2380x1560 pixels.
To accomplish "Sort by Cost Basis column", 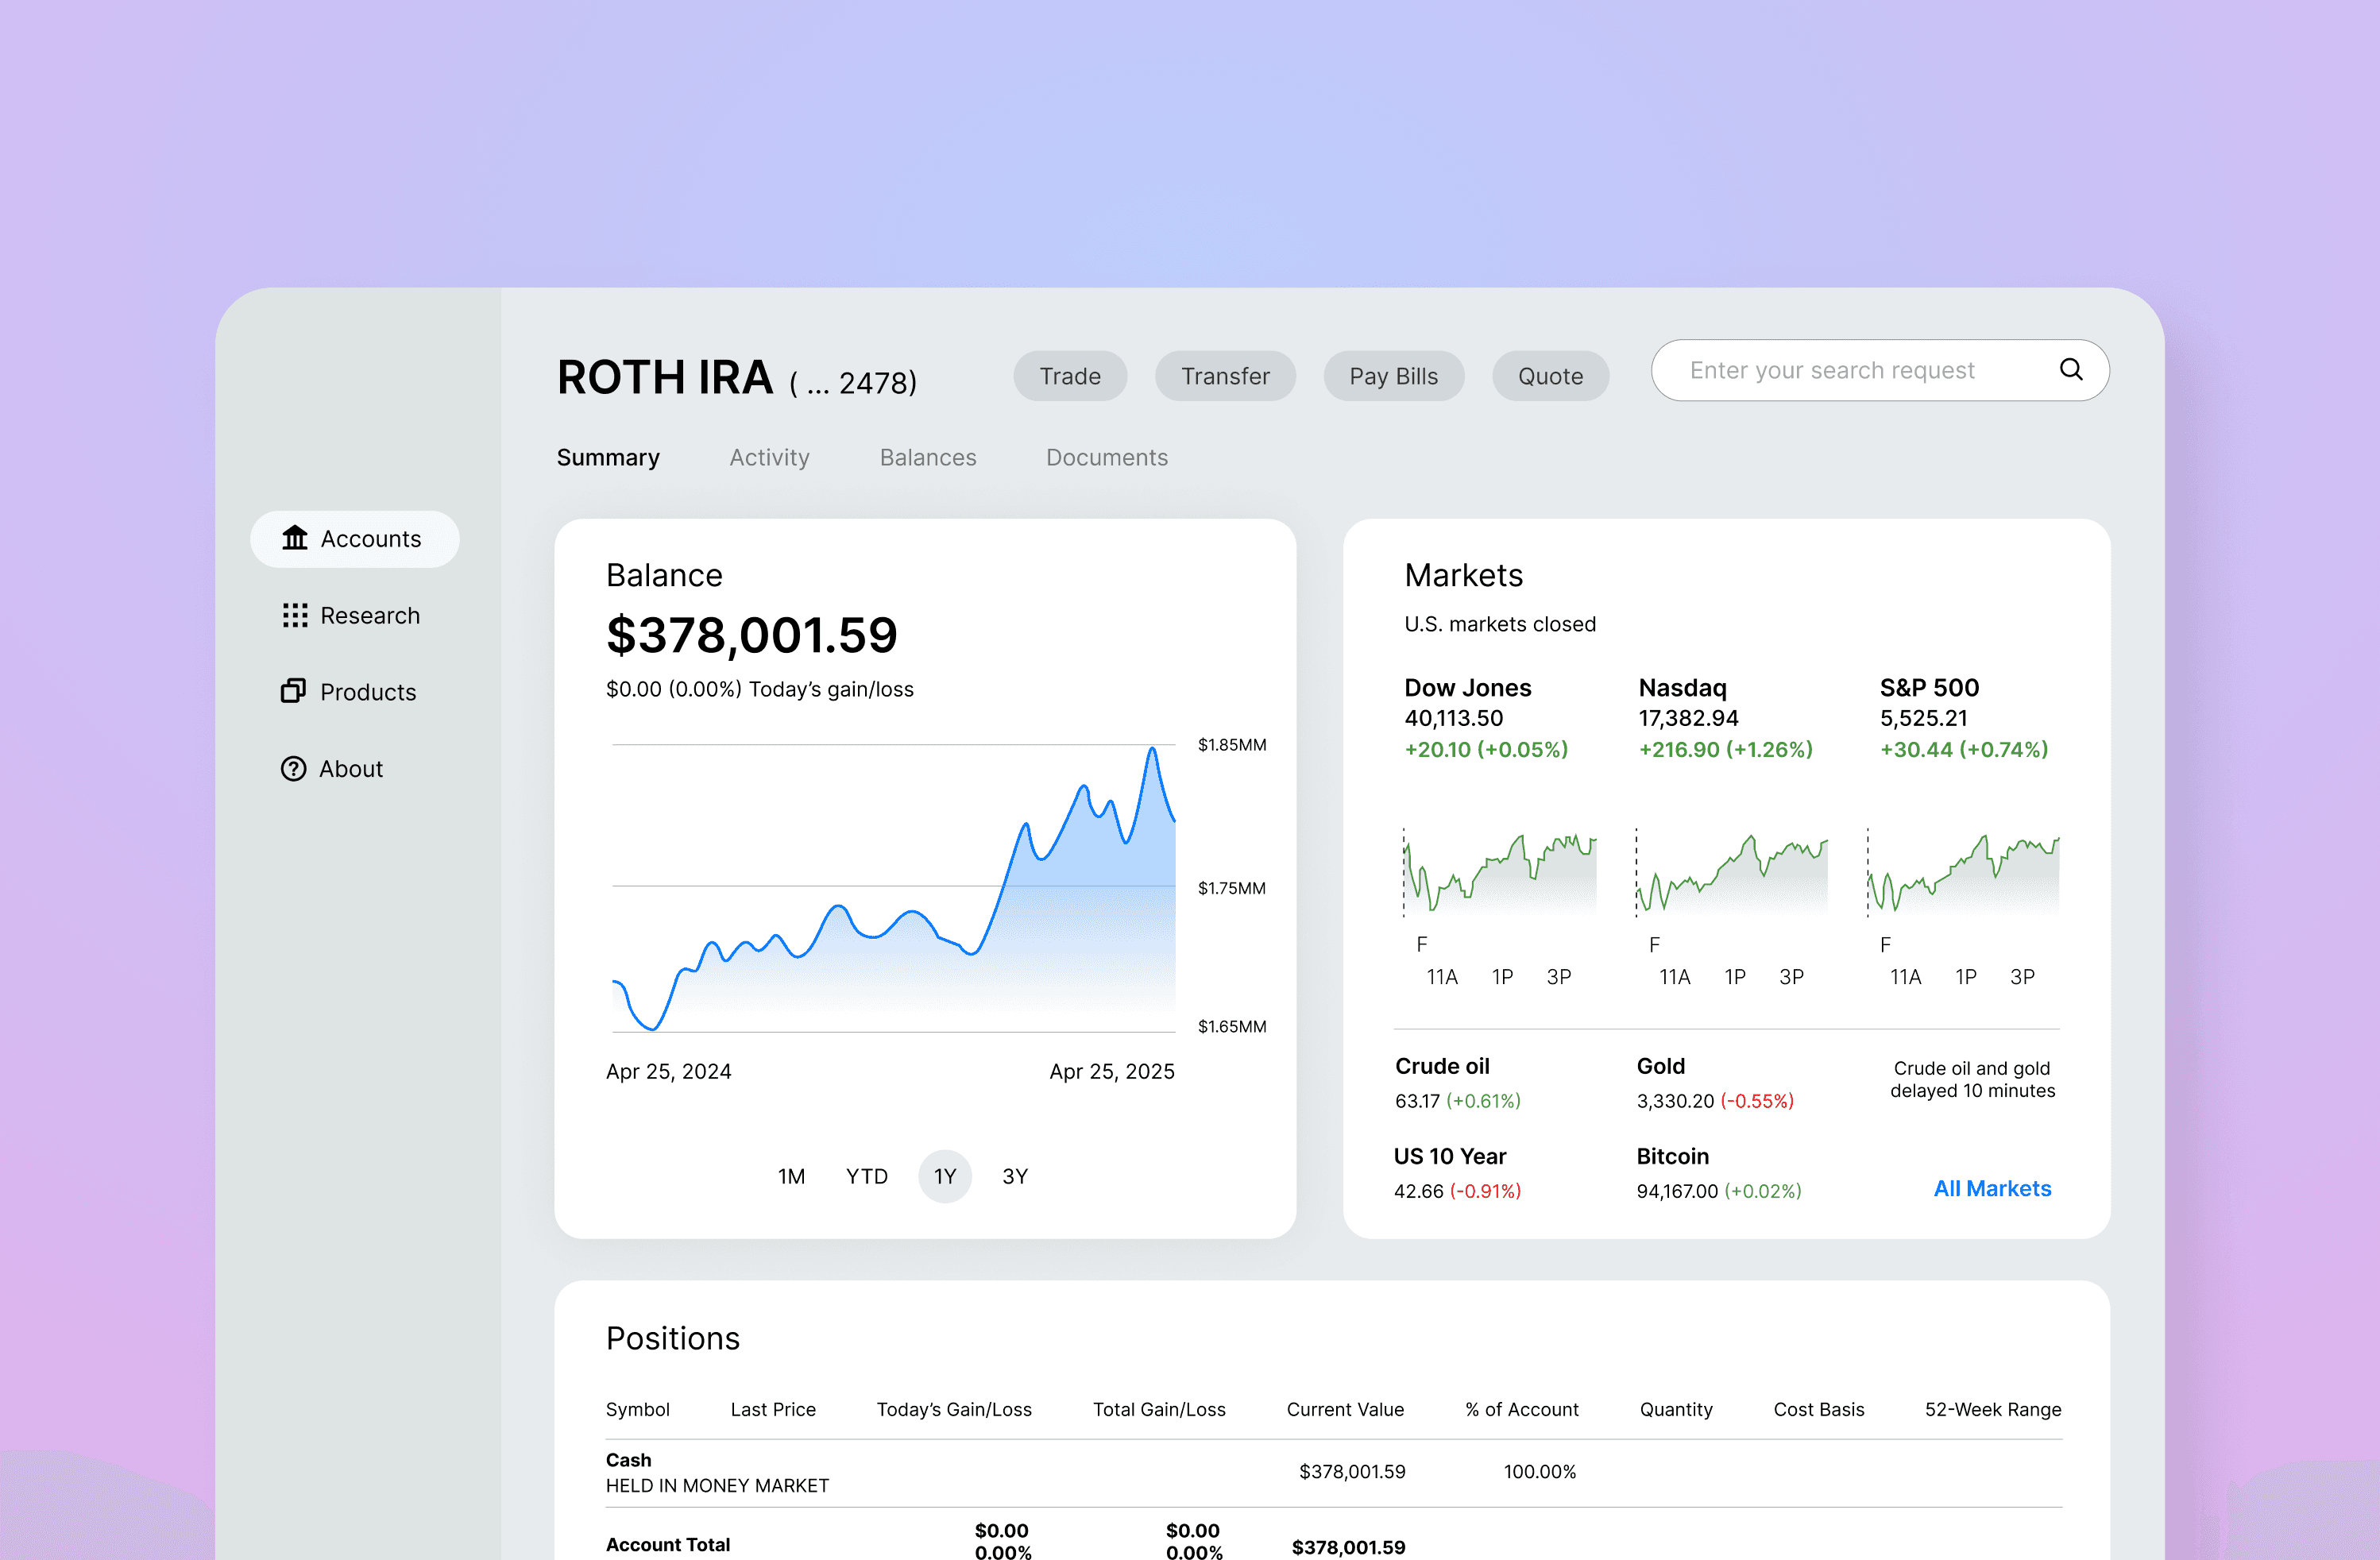I will 1819,1409.
